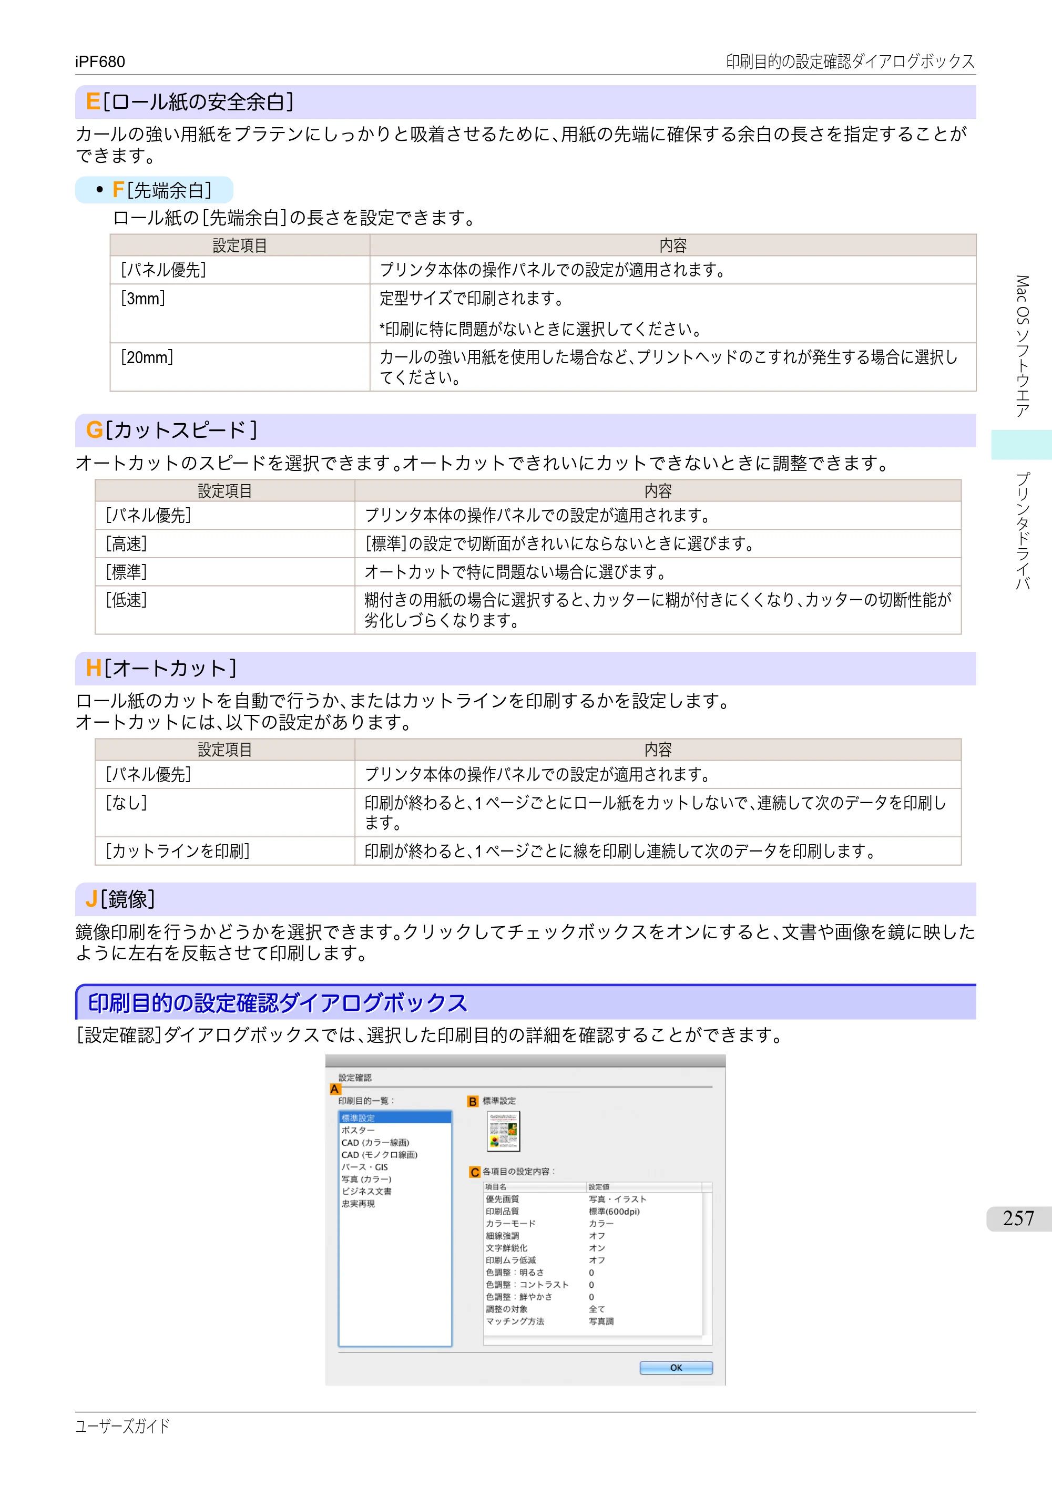Viewport: 1052px width, 1487px height.
Task: Select 忠実再現 list entry
Action: coord(394,1203)
